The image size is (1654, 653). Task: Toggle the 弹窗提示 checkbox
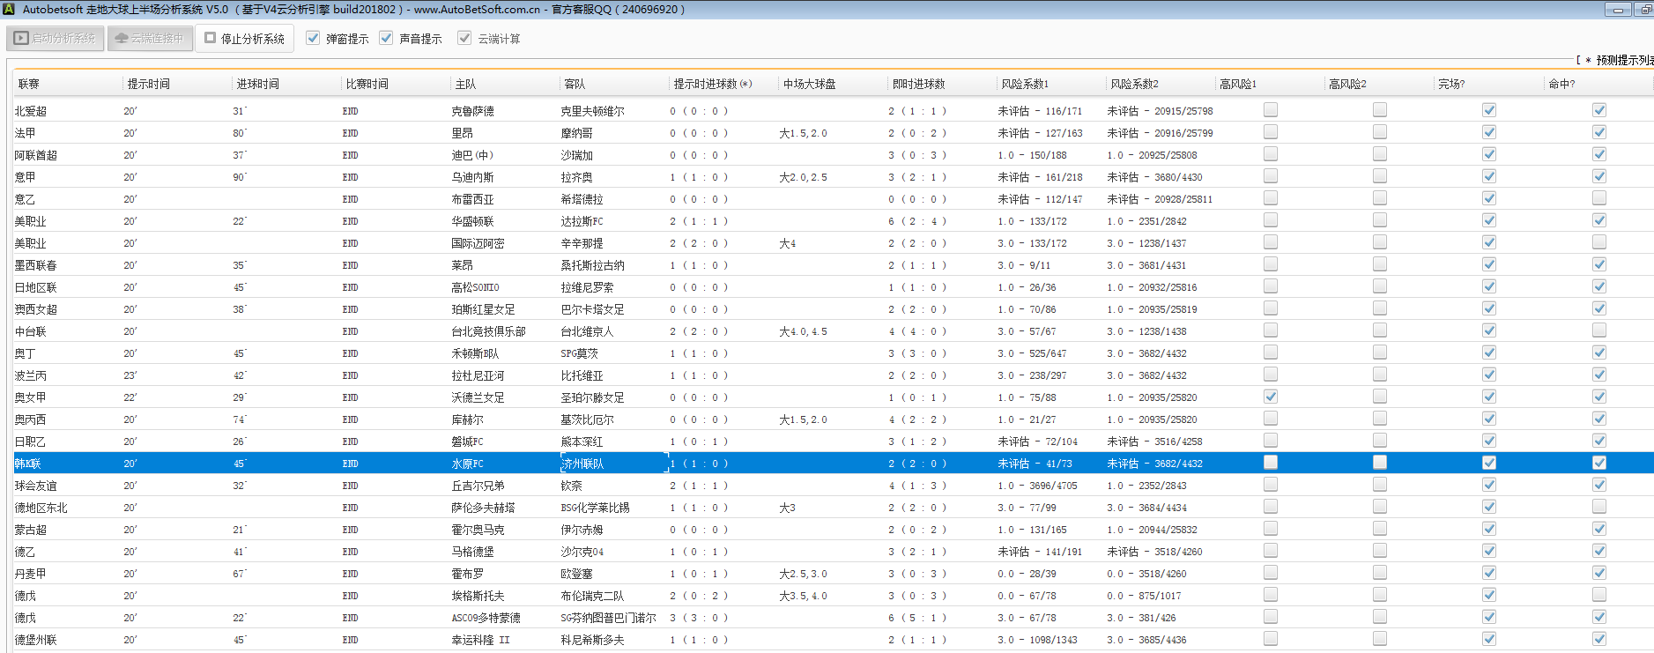(313, 38)
